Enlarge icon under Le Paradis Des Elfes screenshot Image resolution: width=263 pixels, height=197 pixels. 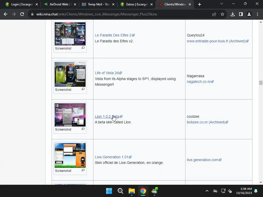[83, 48]
